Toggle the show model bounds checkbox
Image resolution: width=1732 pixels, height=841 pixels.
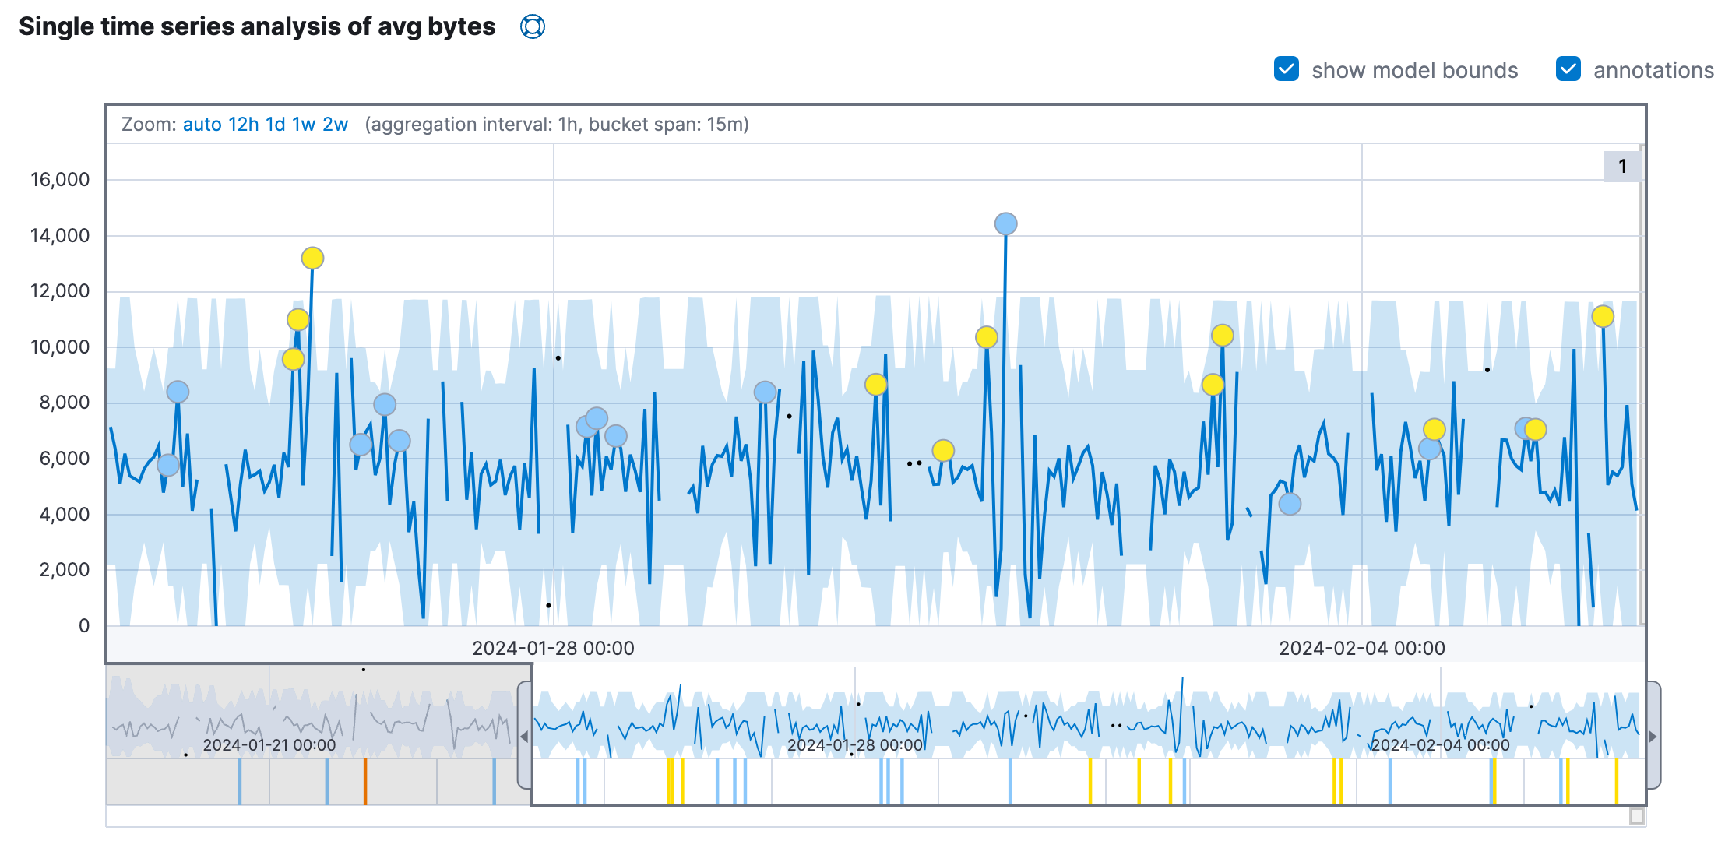pyautogui.click(x=1287, y=69)
